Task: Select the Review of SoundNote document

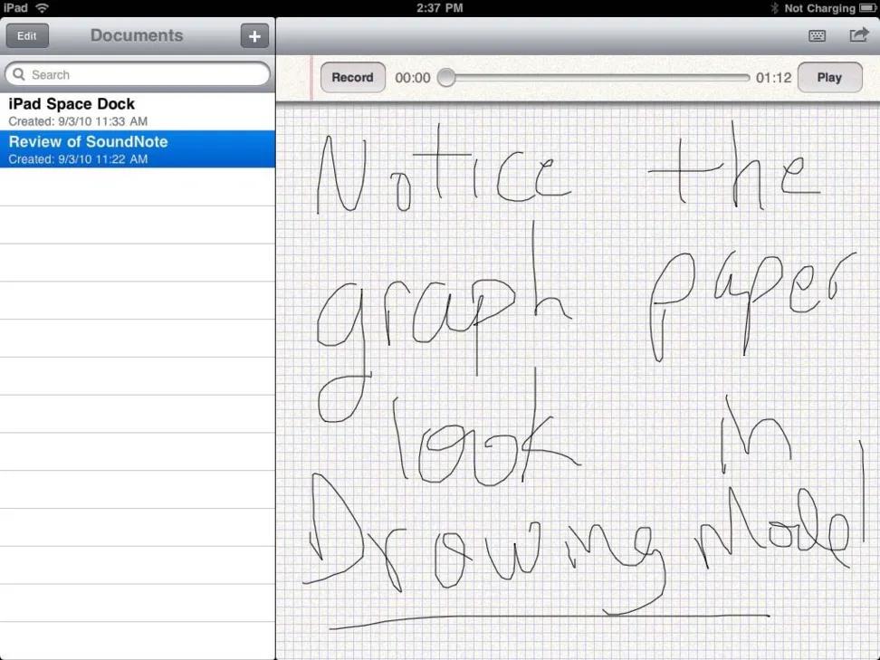Action: [x=138, y=149]
